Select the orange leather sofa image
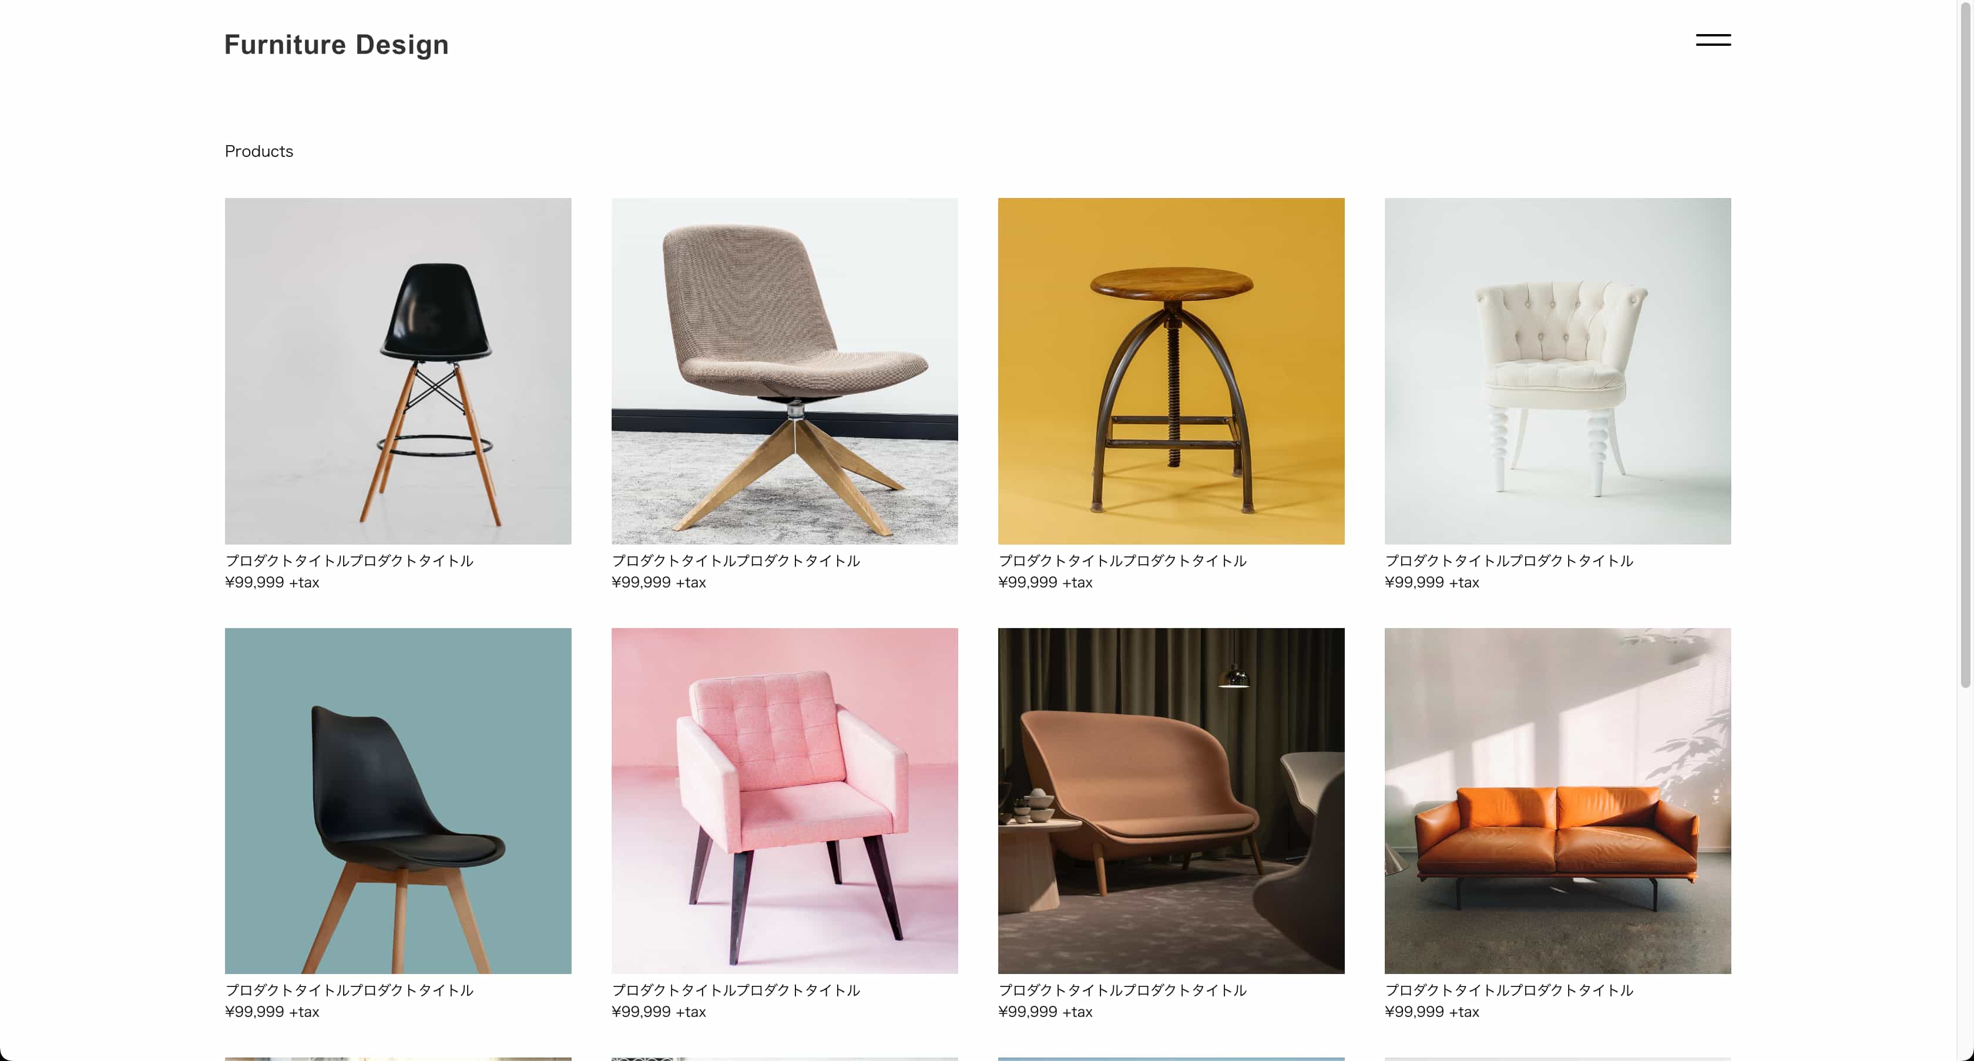This screenshot has width=1974, height=1061. (x=1557, y=801)
